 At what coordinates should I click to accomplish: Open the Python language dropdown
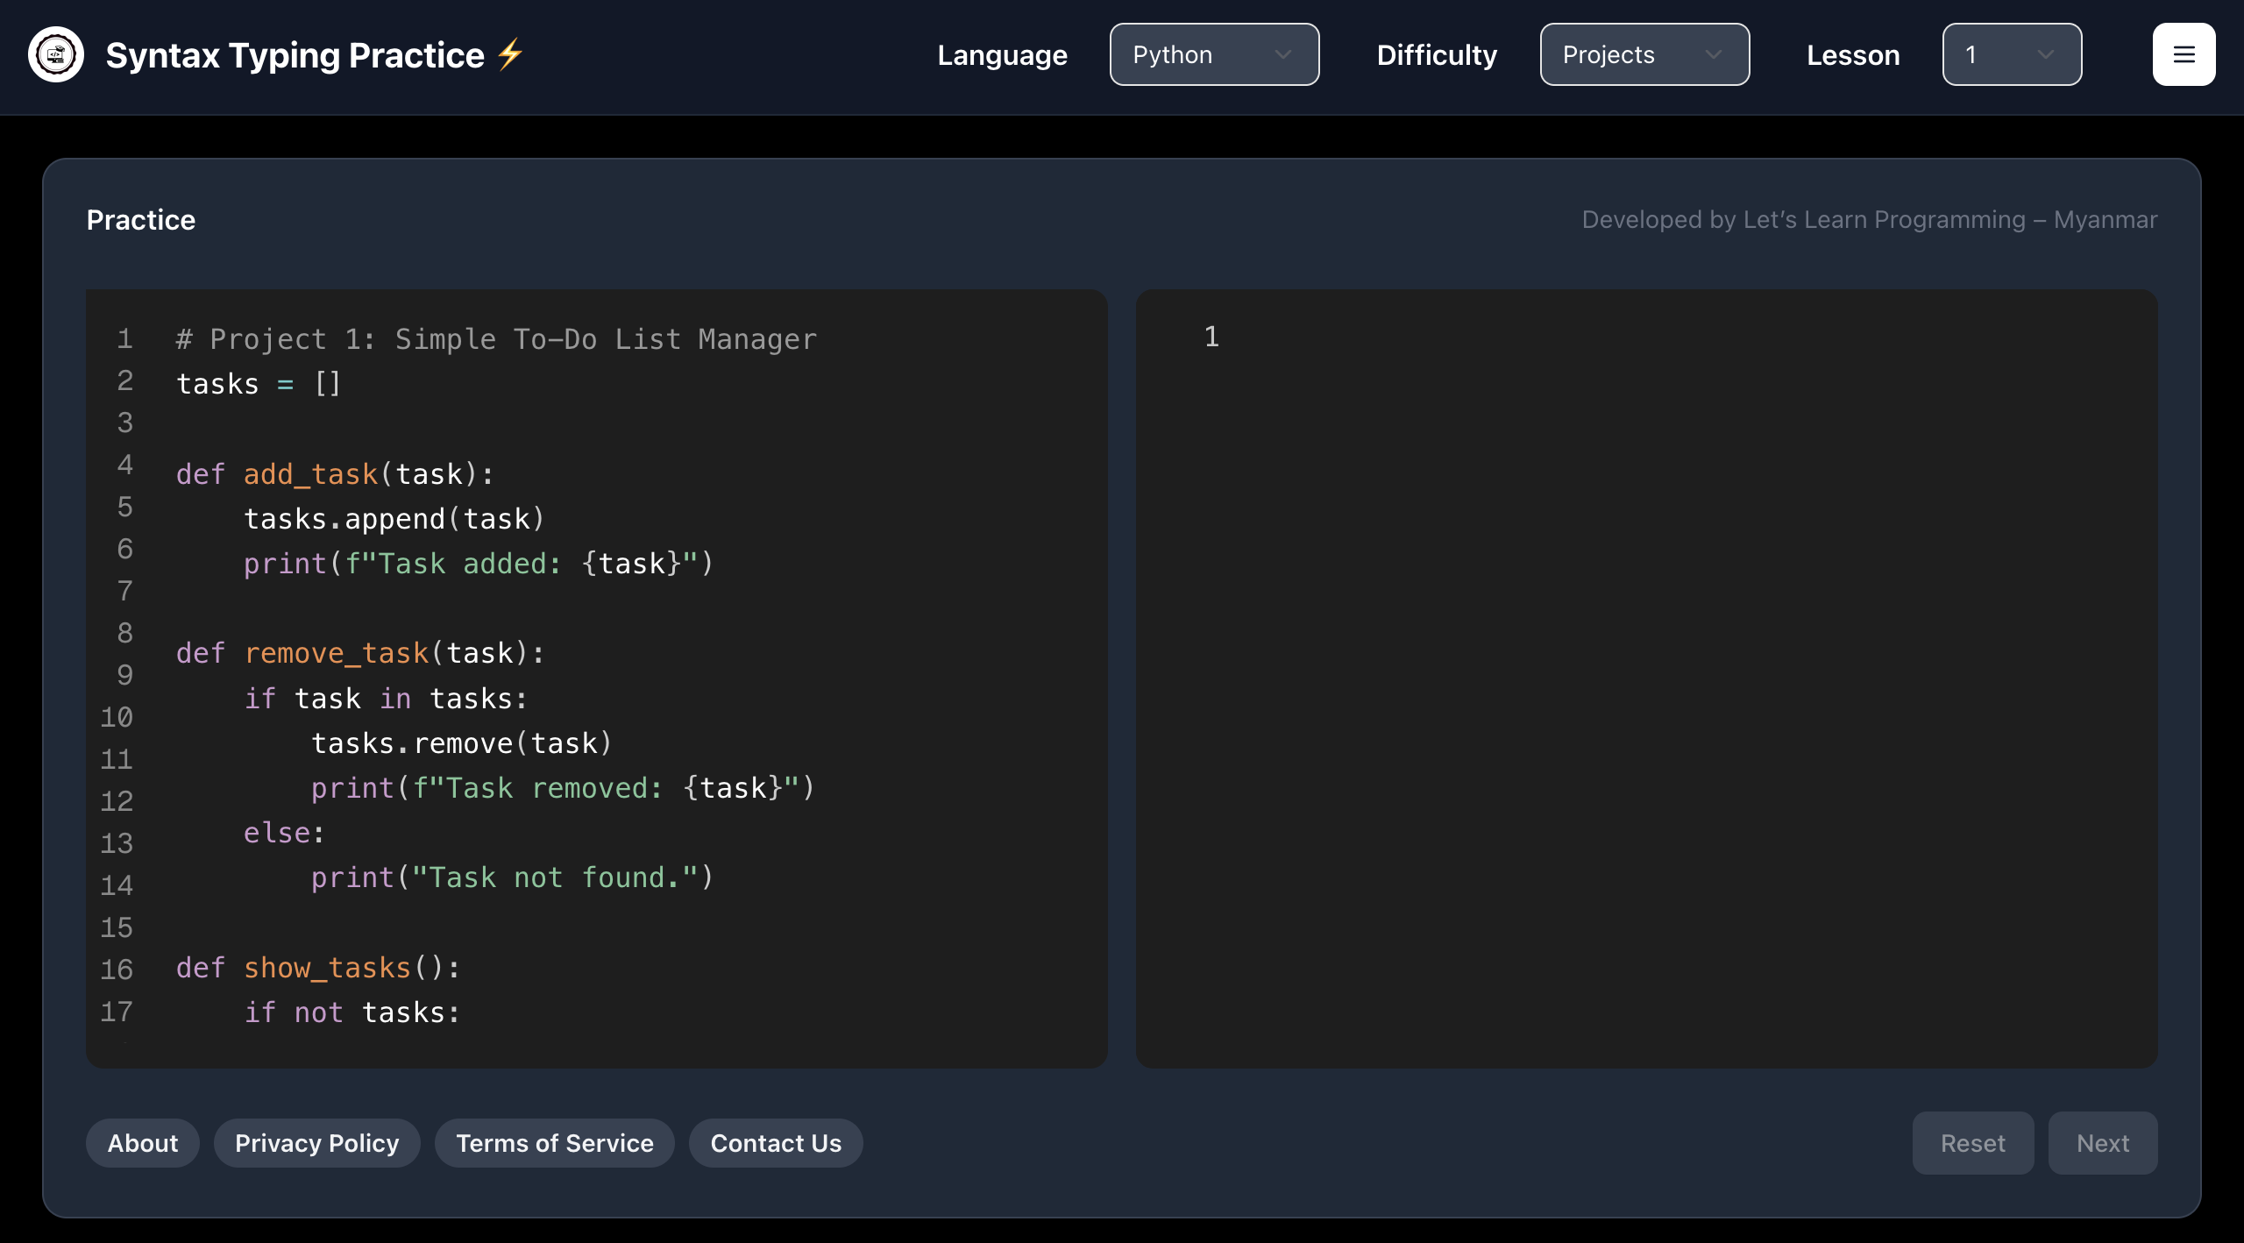click(1214, 54)
